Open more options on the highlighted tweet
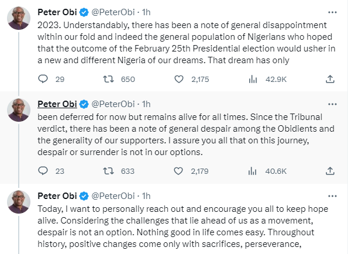This screenshot has height=254, width=348. 332,104
